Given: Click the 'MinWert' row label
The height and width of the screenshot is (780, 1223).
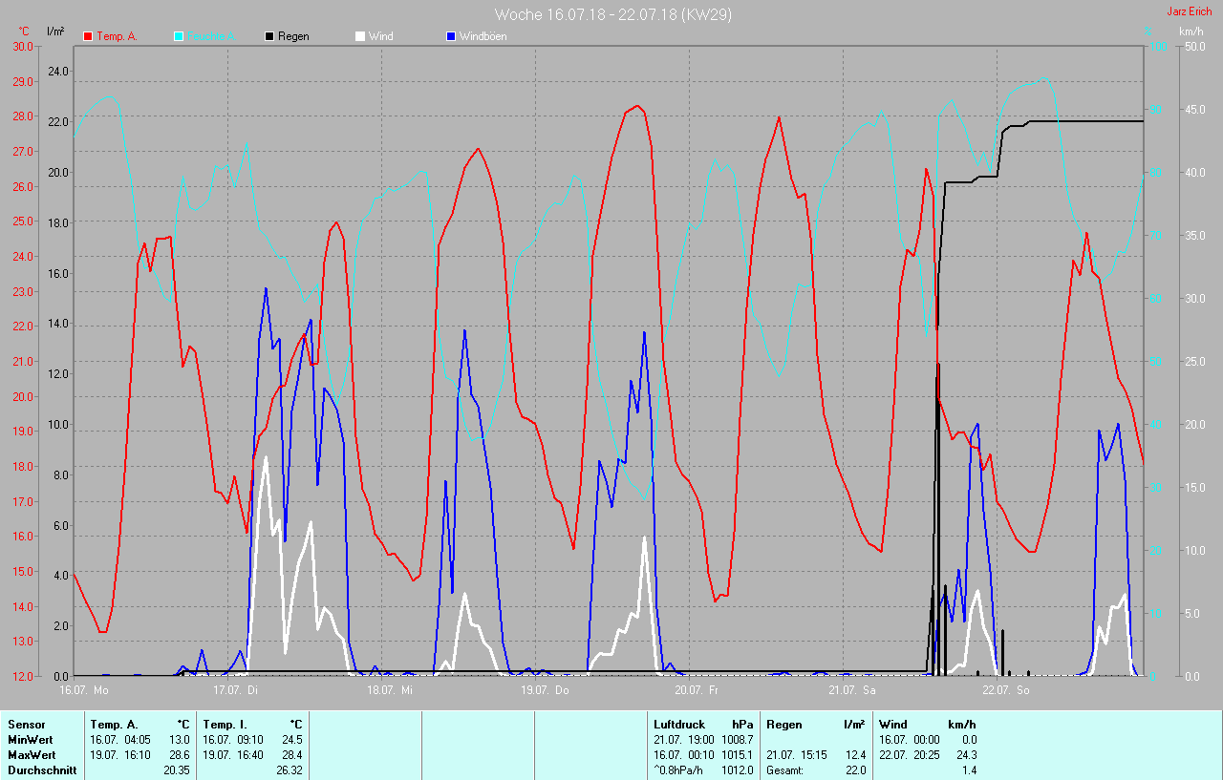Looking at the screenshot, I should (31, 740).
